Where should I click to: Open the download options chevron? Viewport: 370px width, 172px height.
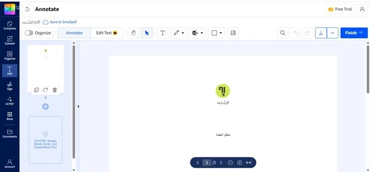(x=333, y=33)
